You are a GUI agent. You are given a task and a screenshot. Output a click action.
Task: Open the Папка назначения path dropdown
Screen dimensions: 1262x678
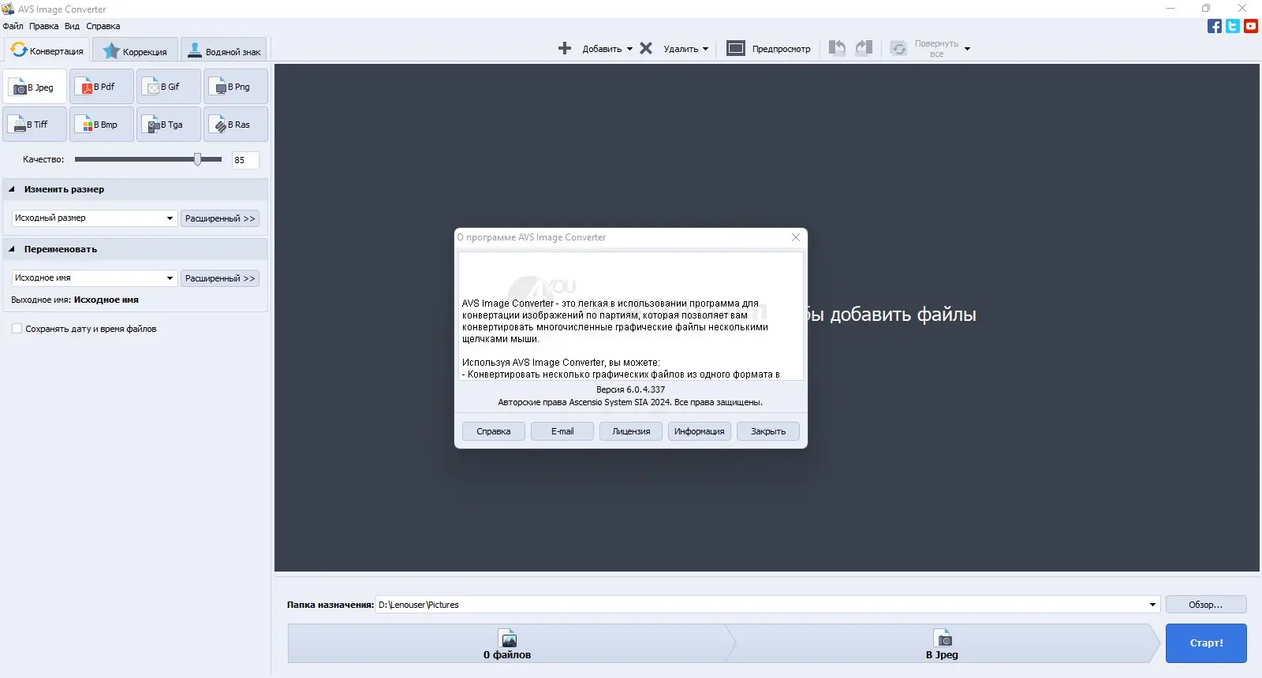click(1152, 605)
